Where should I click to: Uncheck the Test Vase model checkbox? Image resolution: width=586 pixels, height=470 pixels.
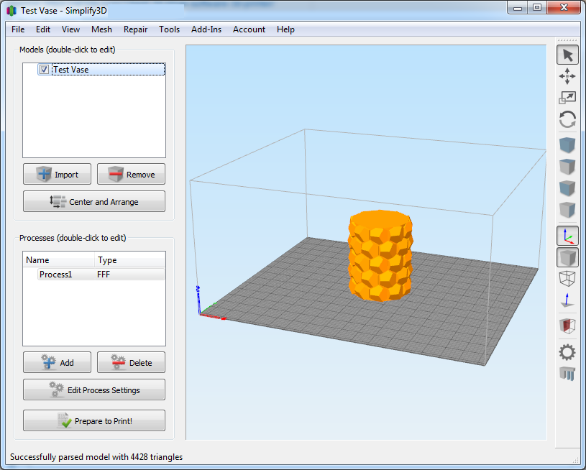[44, 70]
